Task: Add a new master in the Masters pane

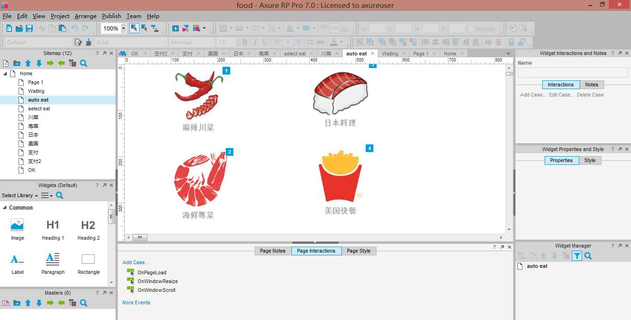Action: click(6, 303)
